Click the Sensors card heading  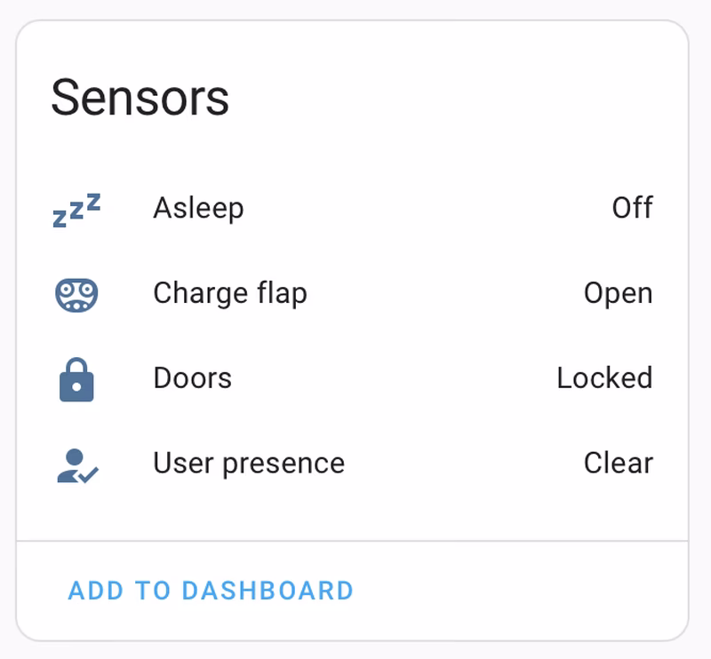click(x=140, y=96)
